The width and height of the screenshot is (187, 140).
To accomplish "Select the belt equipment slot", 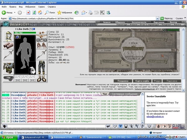I will tap(8, 78).
